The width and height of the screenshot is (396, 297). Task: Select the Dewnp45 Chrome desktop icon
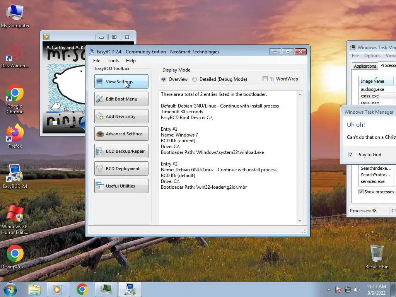click(15, 257)
